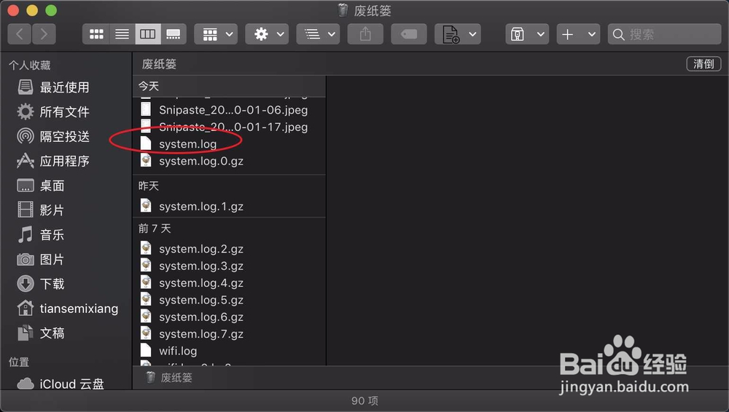729x412 pixels.
Task: Select system.log.1.gz file
Action: click(192, 206)
